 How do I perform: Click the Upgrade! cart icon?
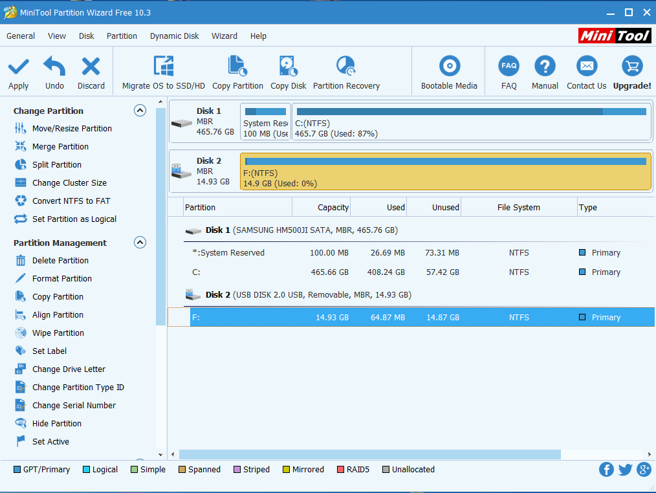tap(631, 66)
